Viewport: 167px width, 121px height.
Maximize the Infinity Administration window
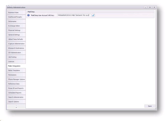(x=150, y=7)
